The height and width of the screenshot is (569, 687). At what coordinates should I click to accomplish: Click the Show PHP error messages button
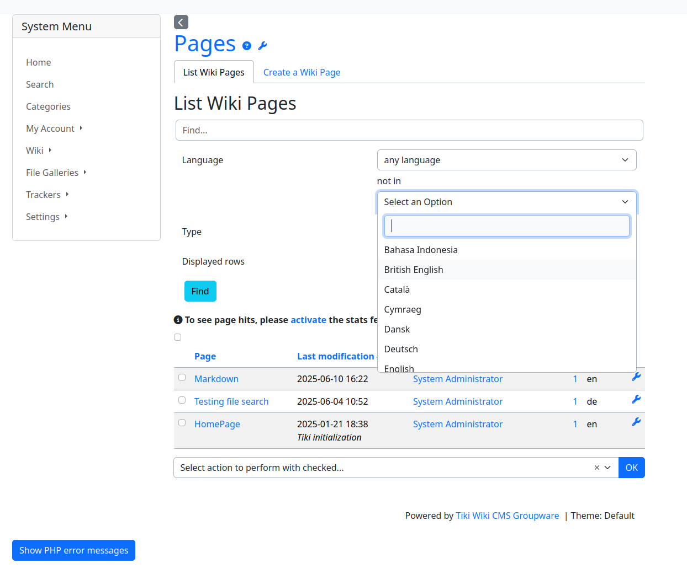[73, 550]
